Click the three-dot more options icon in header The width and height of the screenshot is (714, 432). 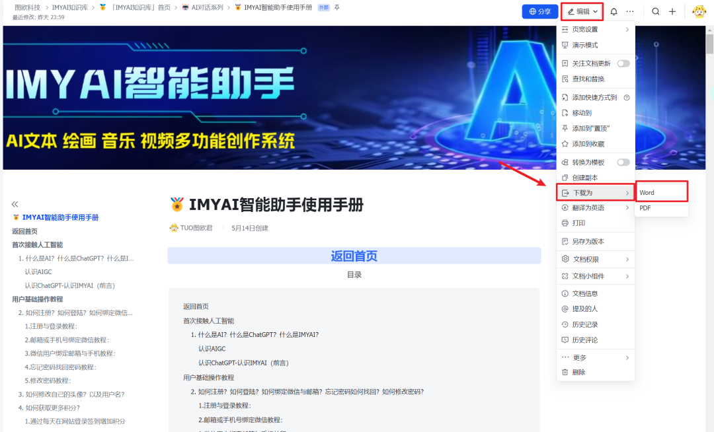[630, 12]
